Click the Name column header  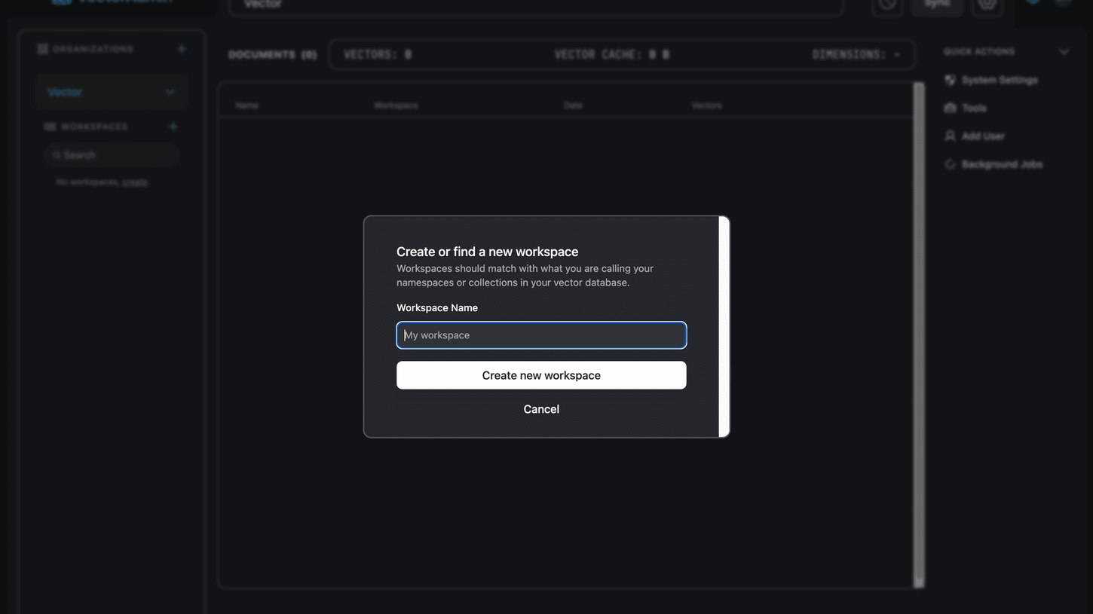246,105
